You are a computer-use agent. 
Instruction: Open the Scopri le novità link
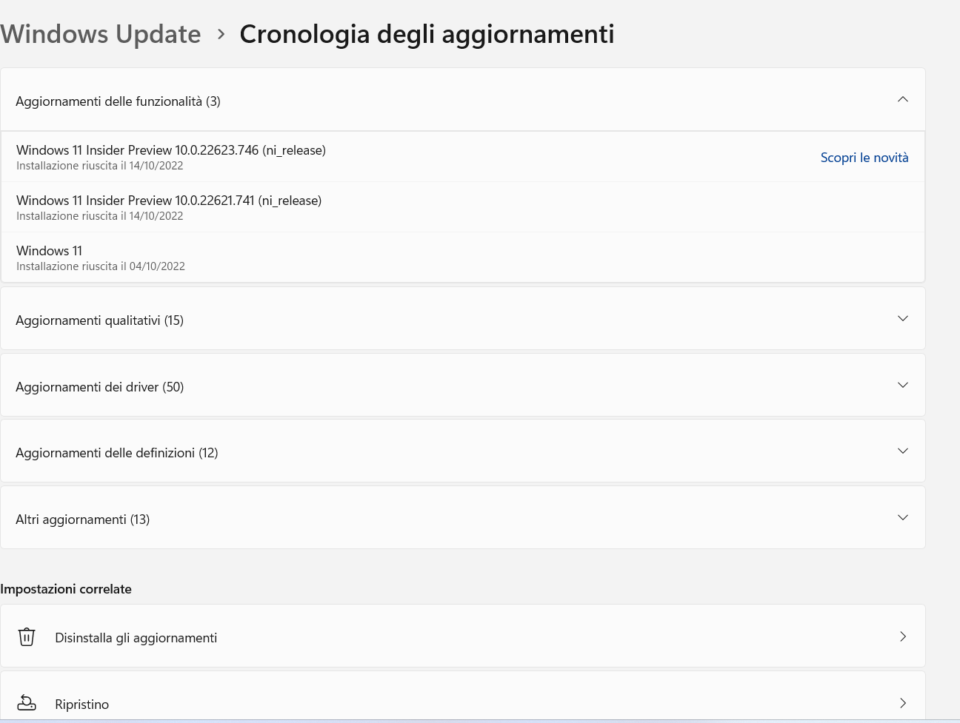click(864, 158)
